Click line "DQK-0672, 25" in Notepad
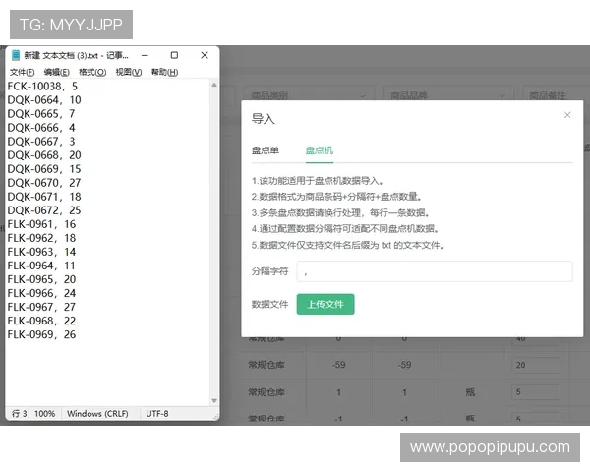The image size is (590, 472). (x=44, y=210)
